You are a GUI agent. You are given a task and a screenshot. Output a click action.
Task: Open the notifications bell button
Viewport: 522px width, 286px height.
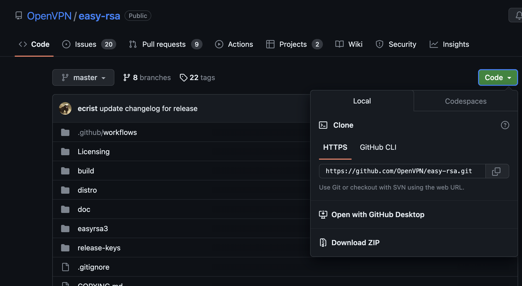(516, 15)
